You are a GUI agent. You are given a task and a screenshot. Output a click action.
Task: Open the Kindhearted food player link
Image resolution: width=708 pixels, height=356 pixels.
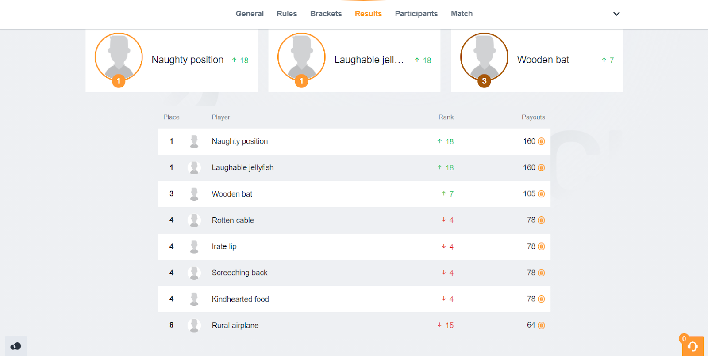(x=240, y=299)
